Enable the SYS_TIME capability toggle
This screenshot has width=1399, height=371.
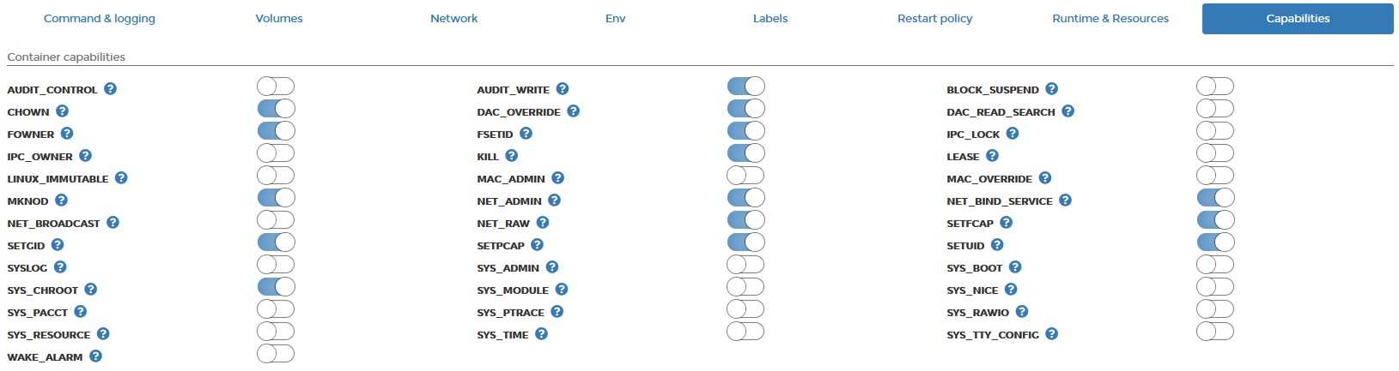745,332
